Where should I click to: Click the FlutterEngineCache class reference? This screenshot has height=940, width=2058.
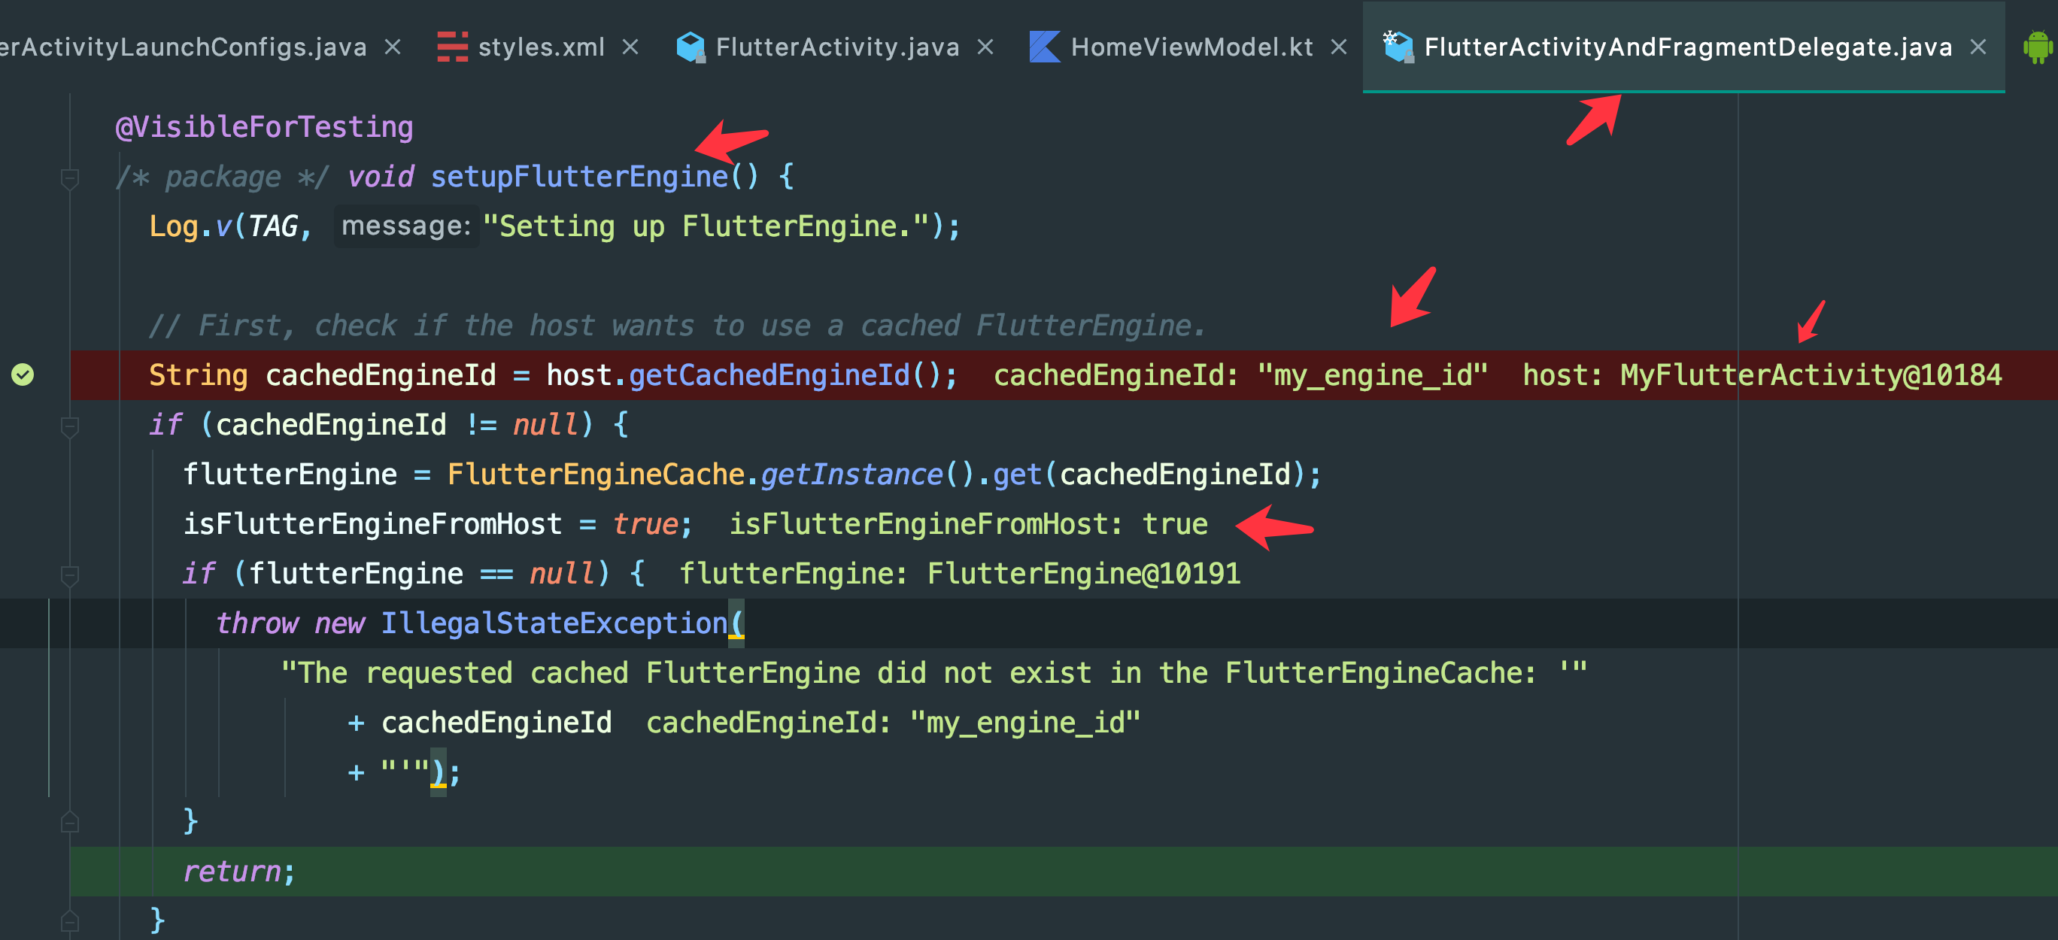(x=596, y=475)
